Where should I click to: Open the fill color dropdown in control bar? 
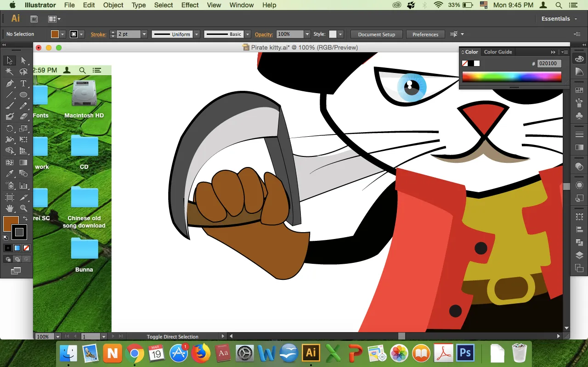click(62, 34)
